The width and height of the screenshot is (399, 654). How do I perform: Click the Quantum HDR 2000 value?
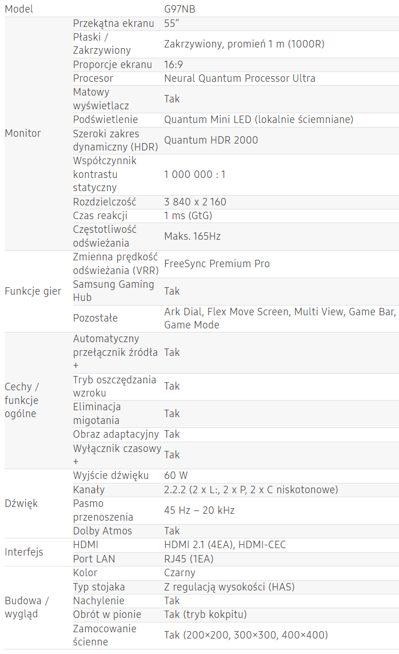point(211,140)
